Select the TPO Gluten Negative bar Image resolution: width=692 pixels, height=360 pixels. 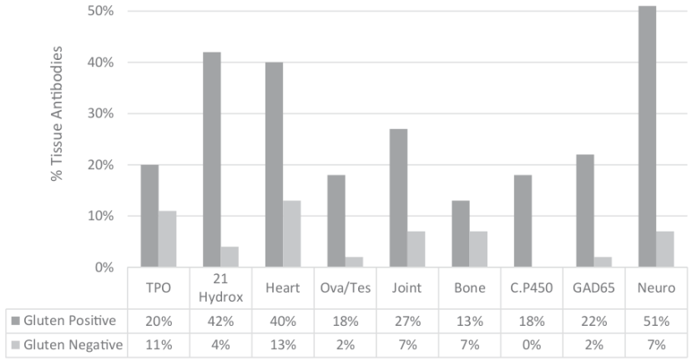(x=167, y=239)
